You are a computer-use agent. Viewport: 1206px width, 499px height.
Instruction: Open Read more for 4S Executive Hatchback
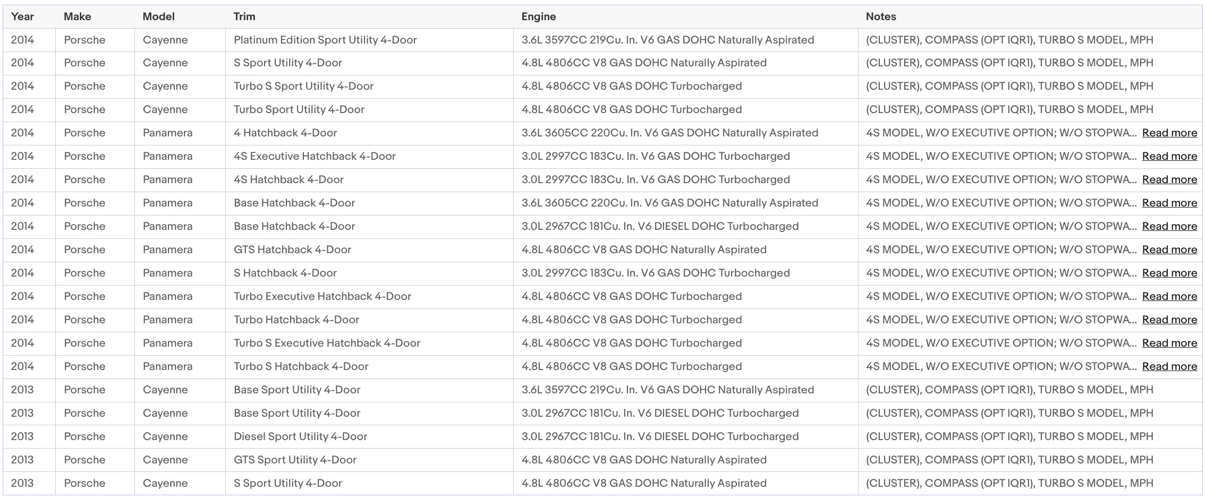[x=1169, y=156]
